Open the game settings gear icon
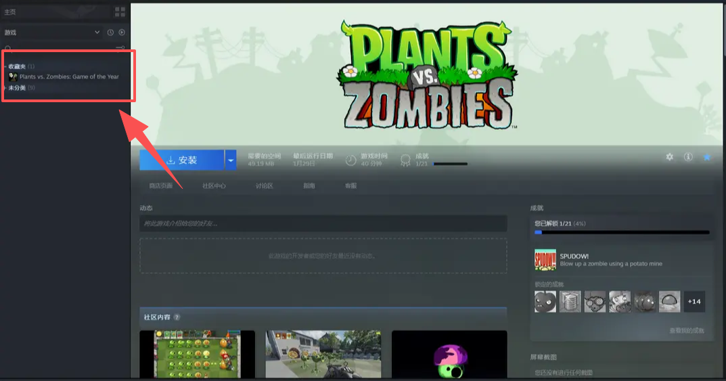The width and height of the screenshot is (726, 381). (x=669, y=157)
